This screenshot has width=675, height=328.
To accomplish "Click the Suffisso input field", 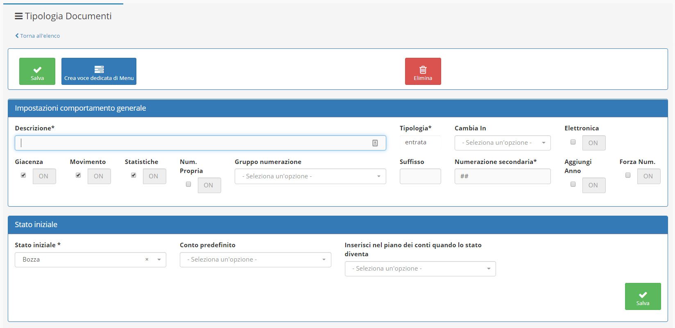I will tap(420, 176).
